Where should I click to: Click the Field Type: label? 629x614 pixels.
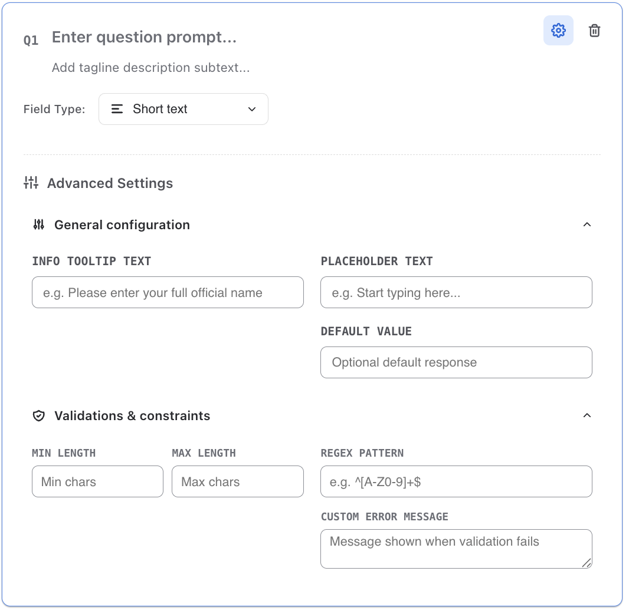[54, 109]
